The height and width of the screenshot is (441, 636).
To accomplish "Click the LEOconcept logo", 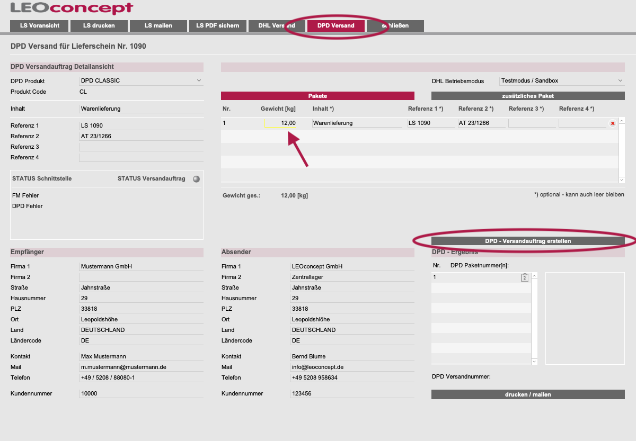I will click(x=72, y=8).
